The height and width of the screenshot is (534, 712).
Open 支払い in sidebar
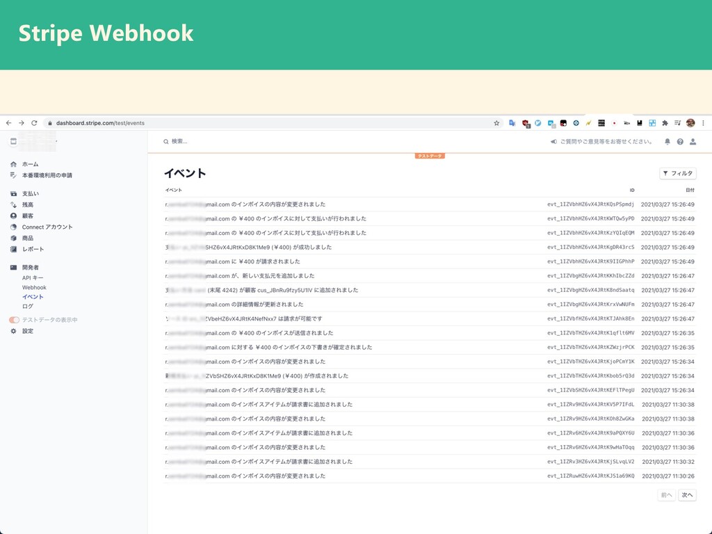[30, 194]
